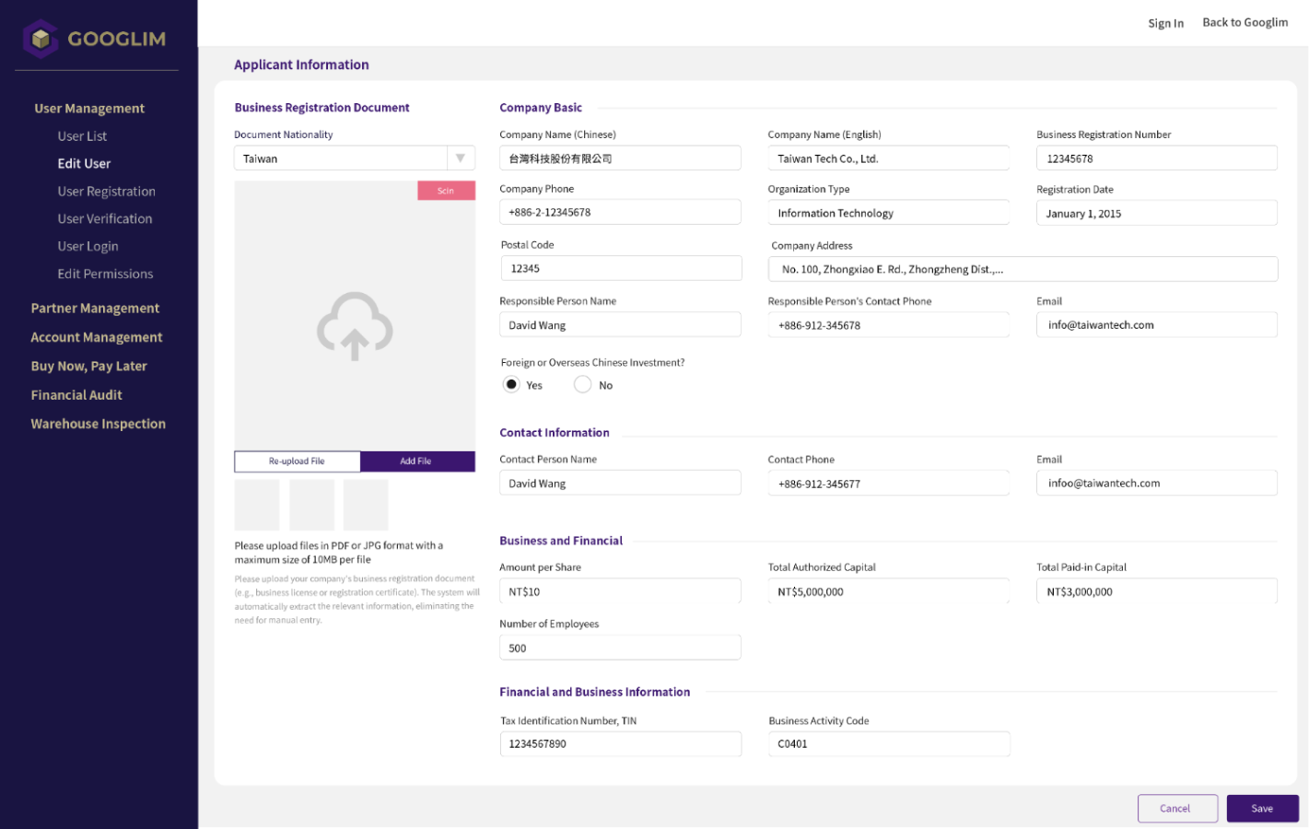Click the Applicant Information heading

(301, 64)
